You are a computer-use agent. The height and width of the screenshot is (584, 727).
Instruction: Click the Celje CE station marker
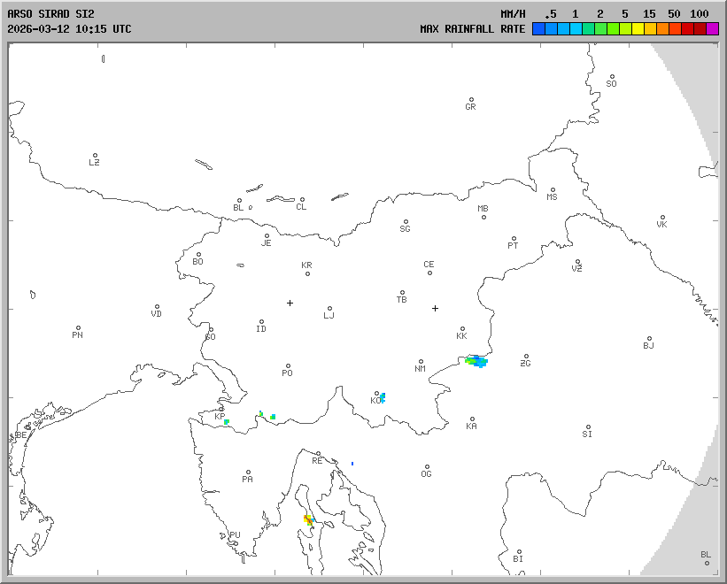pyautogui.click(x=429, y=273)
